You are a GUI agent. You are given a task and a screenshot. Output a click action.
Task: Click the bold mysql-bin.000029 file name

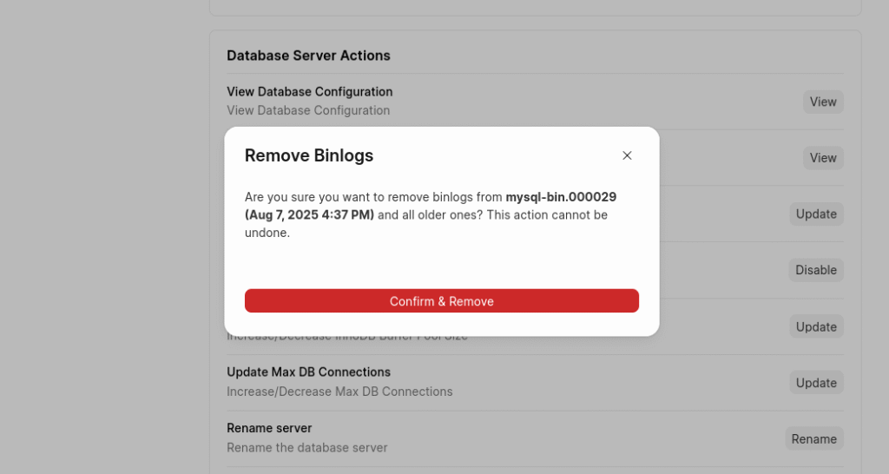[x=561, y=197]
